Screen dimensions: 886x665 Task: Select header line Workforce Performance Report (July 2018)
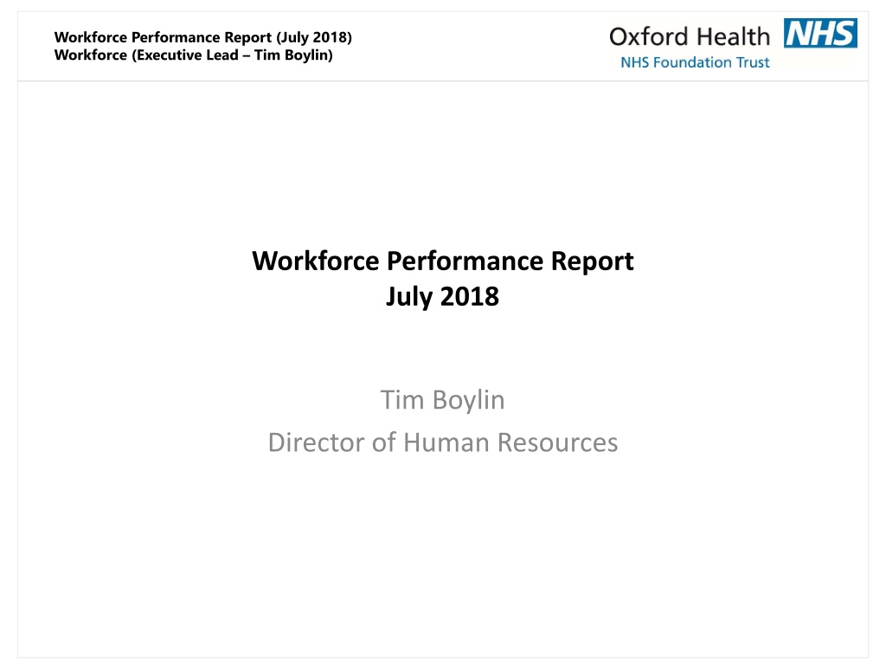tap(202, 36)
